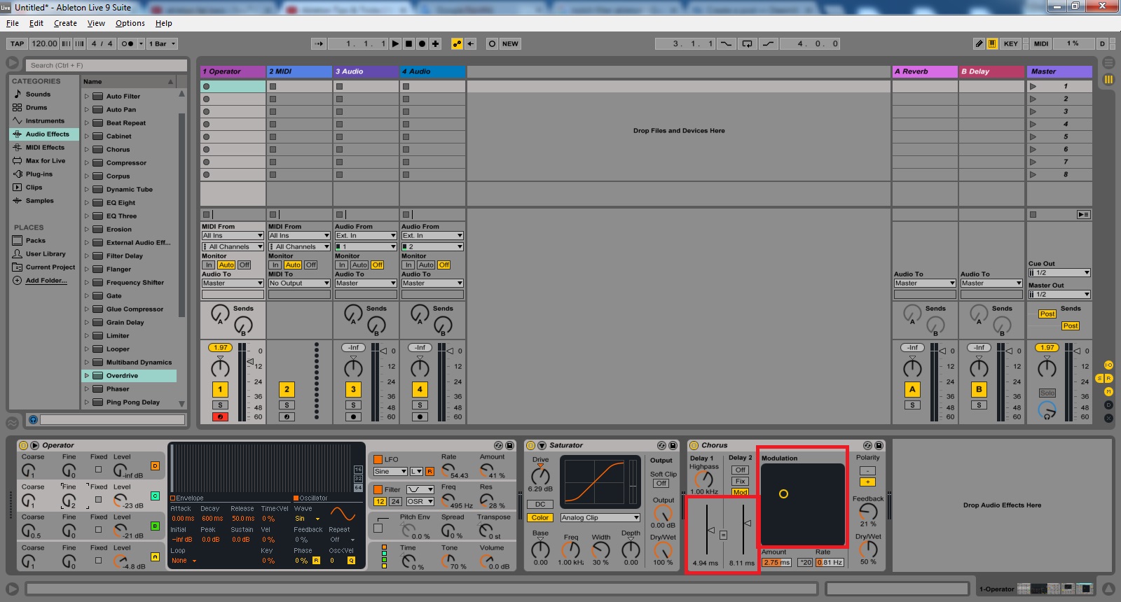The width and height of the screenshot is (1121, 602).
Task: Click the Arrangement Record button
Action: click(x=422, y=43)
